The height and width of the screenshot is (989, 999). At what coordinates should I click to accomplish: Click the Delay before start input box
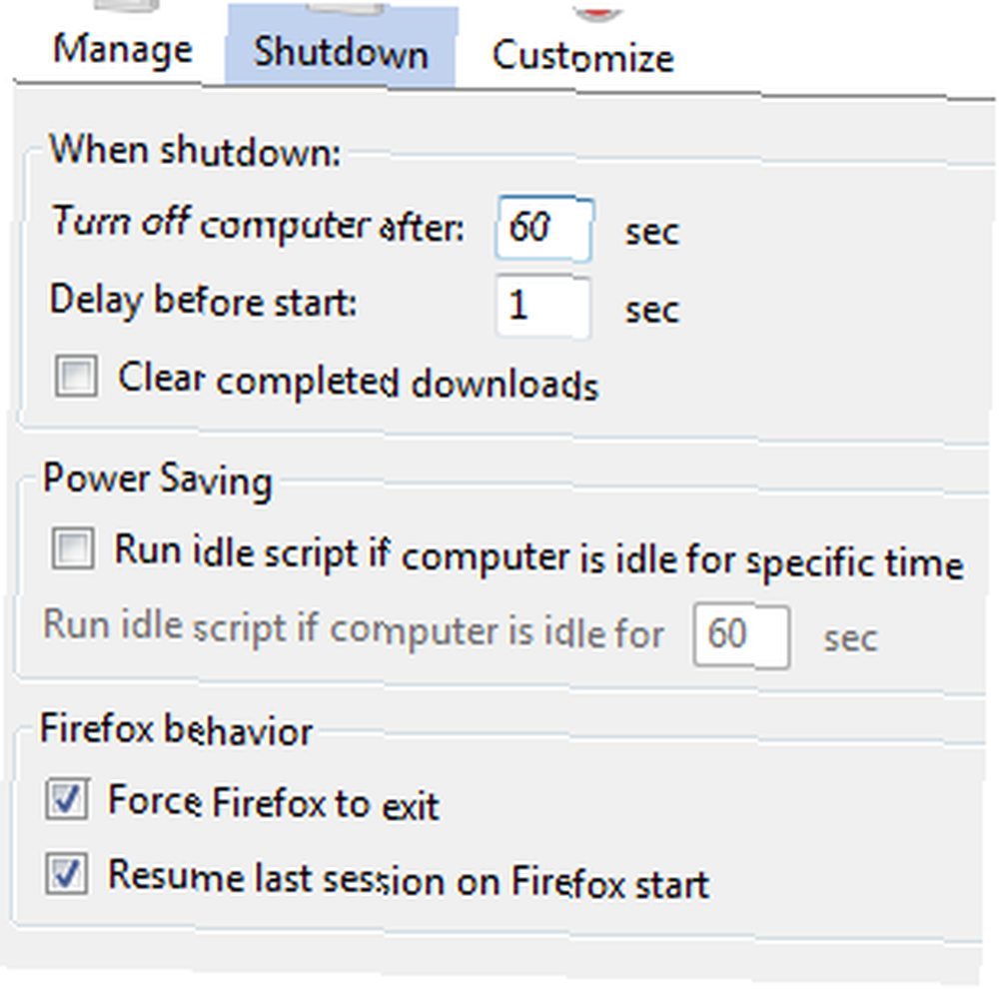pyautogui.click(x=543, y=307)
